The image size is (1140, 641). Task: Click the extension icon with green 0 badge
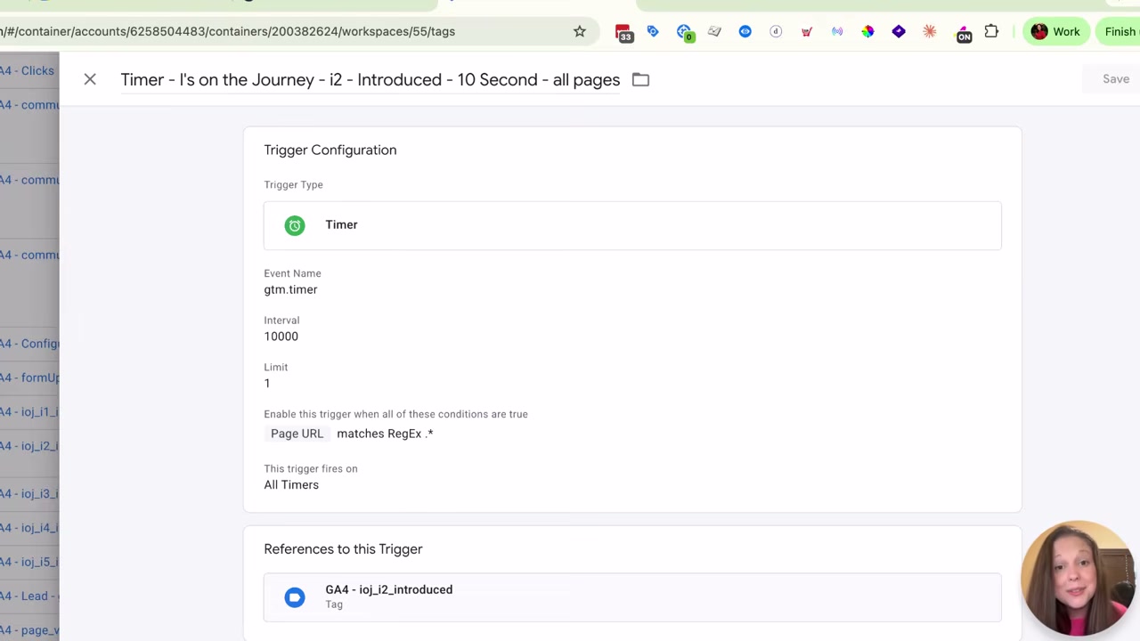pos(684,33)
